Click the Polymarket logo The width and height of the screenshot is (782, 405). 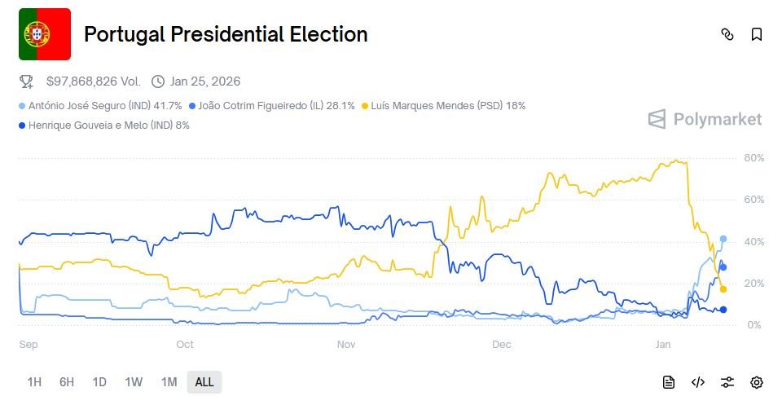705,120
